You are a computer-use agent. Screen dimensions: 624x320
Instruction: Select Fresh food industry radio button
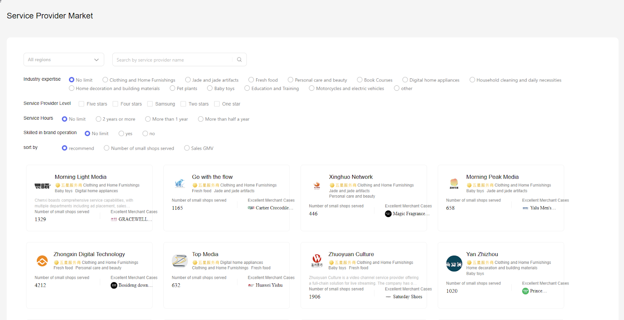tap(251, 80)
